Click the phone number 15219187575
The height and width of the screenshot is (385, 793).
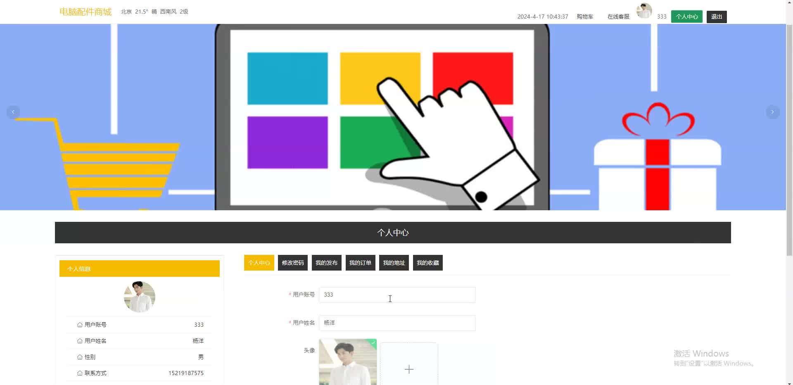click(186, 373)
